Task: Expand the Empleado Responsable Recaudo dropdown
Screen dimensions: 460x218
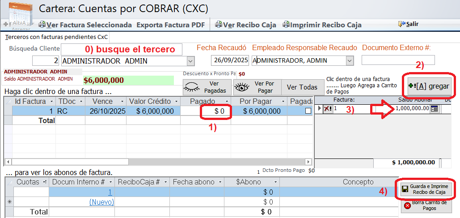Action: click(350, 60)
